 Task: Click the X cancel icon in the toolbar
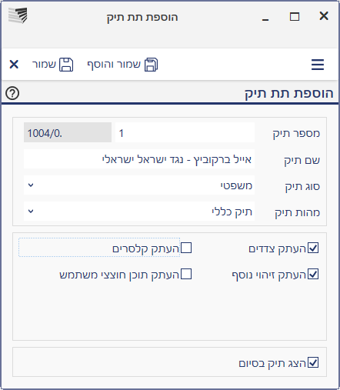pos(14,64)
